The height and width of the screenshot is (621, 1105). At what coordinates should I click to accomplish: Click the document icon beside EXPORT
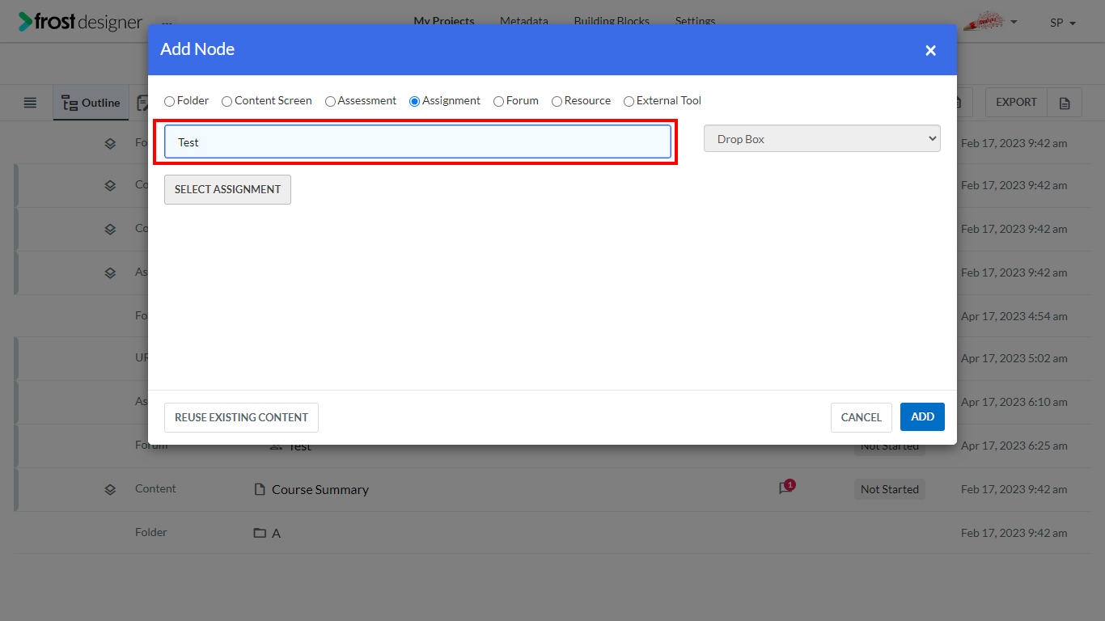point(1065,103)
